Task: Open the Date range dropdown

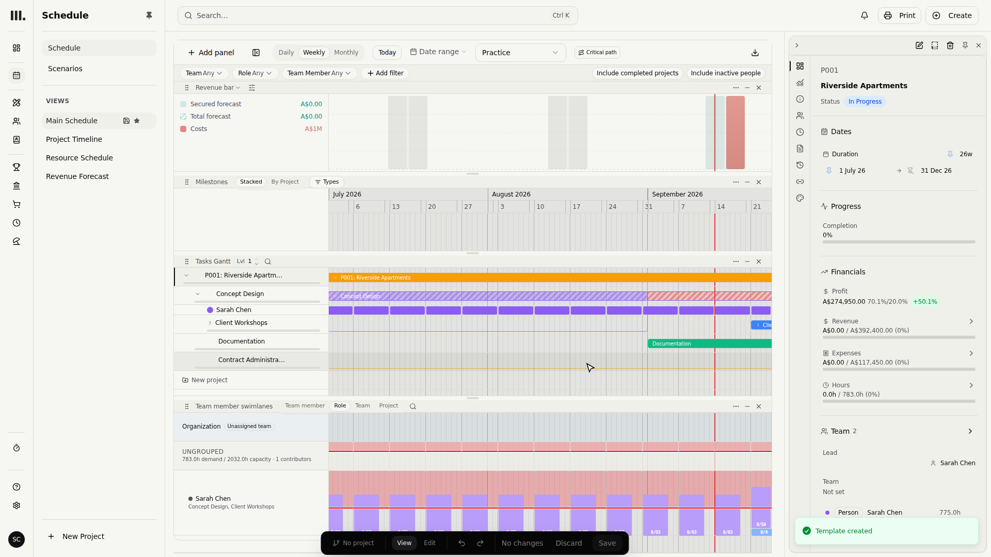Action: tap(438, 52)
